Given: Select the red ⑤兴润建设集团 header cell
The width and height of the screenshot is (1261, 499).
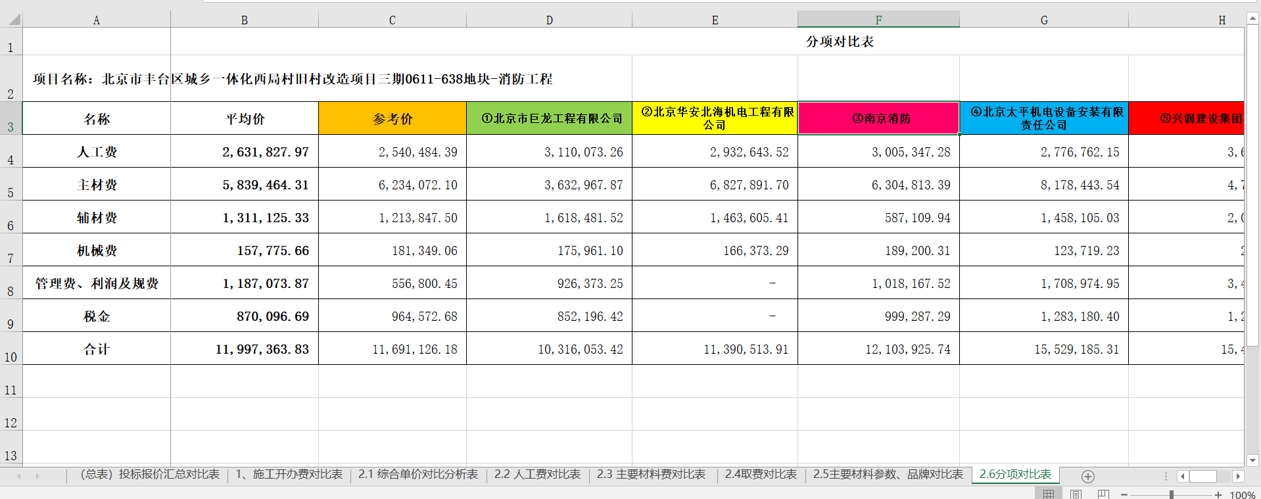Looking at the screenshot, I should (1186, 118).
